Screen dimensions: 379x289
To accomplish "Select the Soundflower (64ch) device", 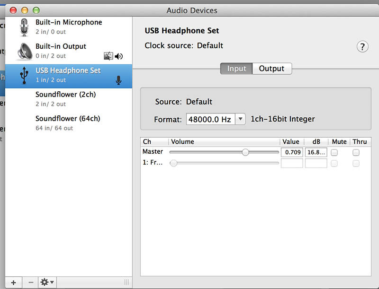I will click(65, 123).
